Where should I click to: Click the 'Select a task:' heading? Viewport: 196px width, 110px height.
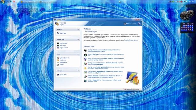click(x=89, y=46)
